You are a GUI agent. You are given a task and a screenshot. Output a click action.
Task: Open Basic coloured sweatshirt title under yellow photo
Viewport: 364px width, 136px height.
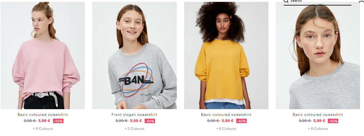pyautogui.click(x=226, y=115)
